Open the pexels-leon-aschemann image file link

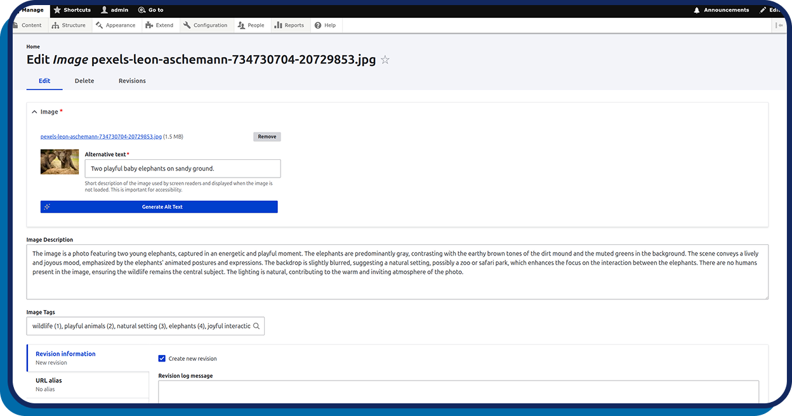[101, 136]
